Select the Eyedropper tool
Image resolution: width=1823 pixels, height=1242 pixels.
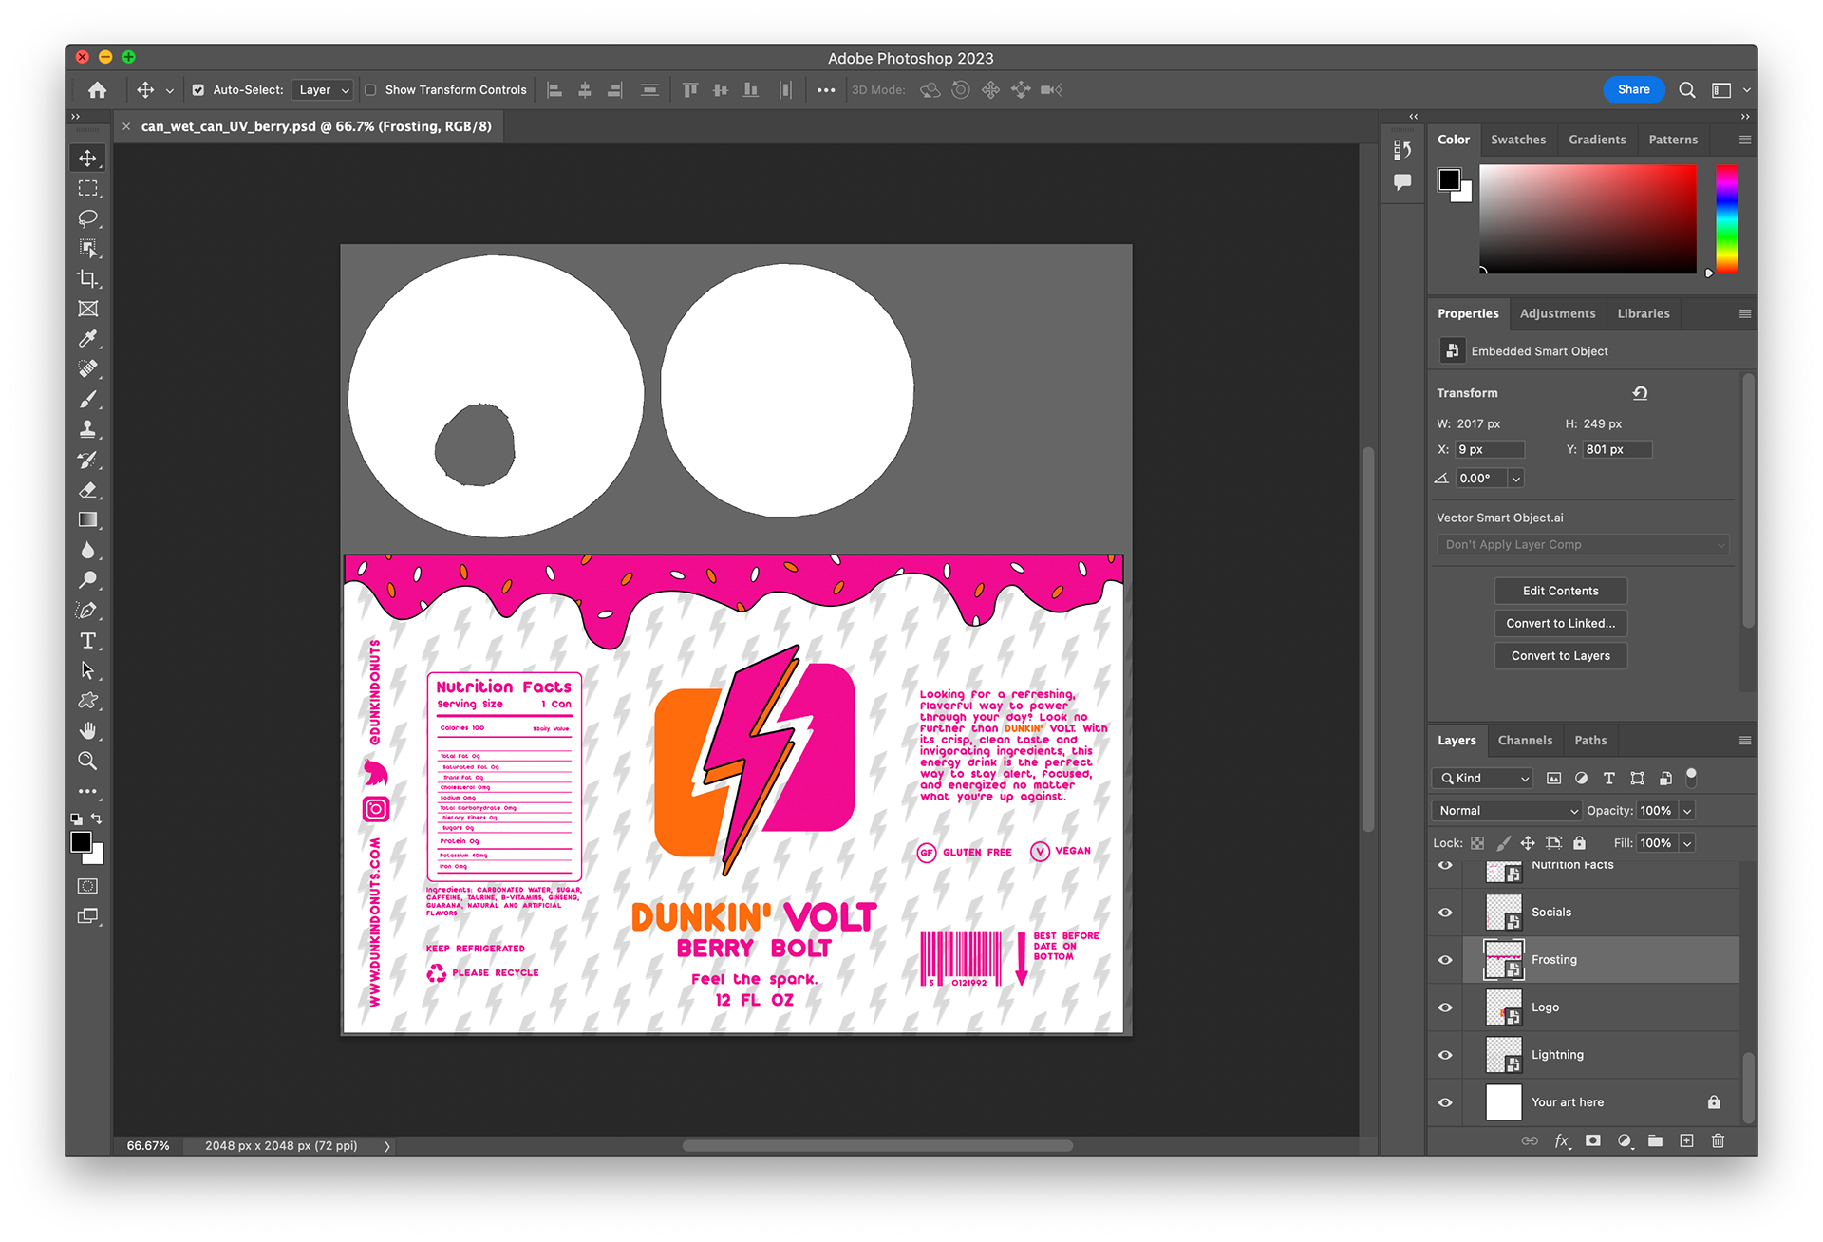point(87,339)
